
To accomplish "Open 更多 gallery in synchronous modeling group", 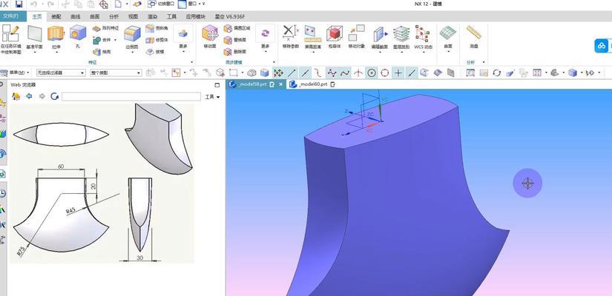I will coord(266,38).
